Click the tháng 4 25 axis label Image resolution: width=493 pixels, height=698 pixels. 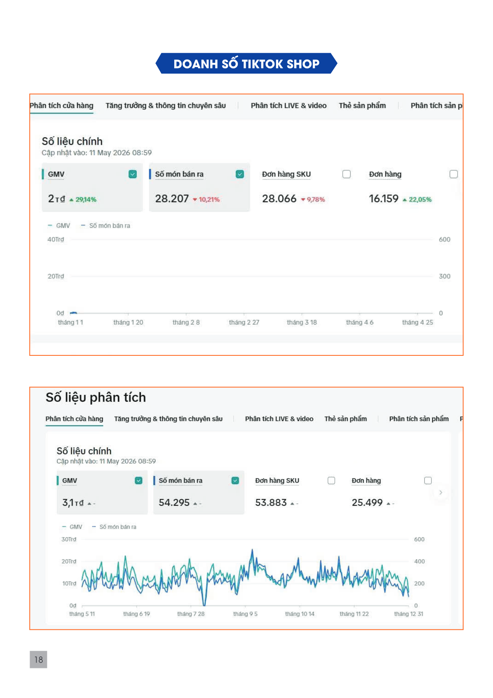(x=417, y=322)
